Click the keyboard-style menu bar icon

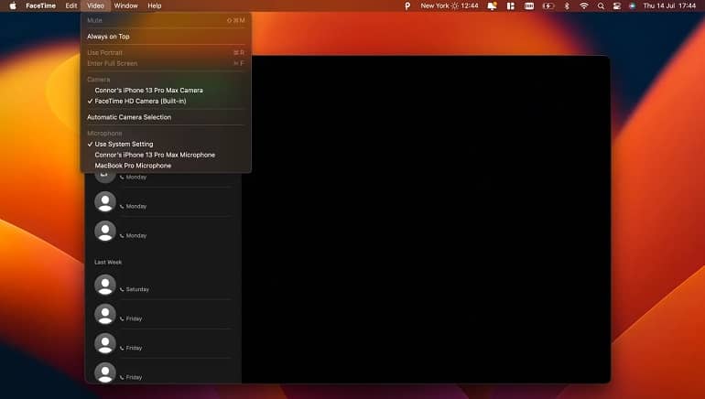pos(529,5)
